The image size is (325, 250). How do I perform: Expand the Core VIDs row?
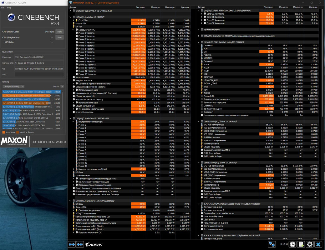[x=74, y=20]
